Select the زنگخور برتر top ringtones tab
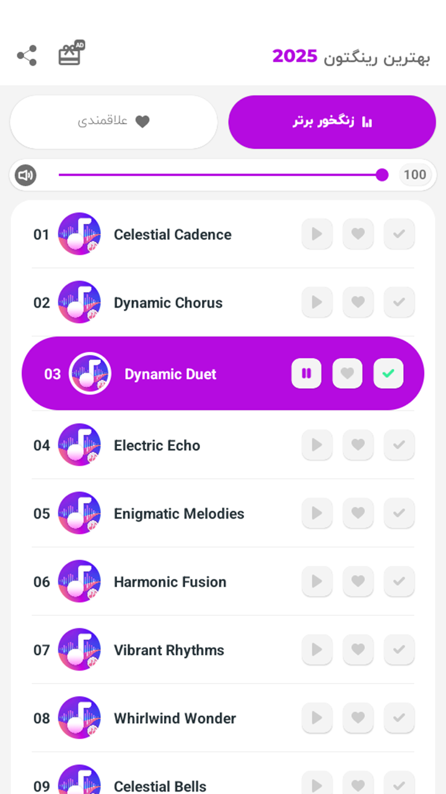 pyautogui.click(x=332, y=122)
